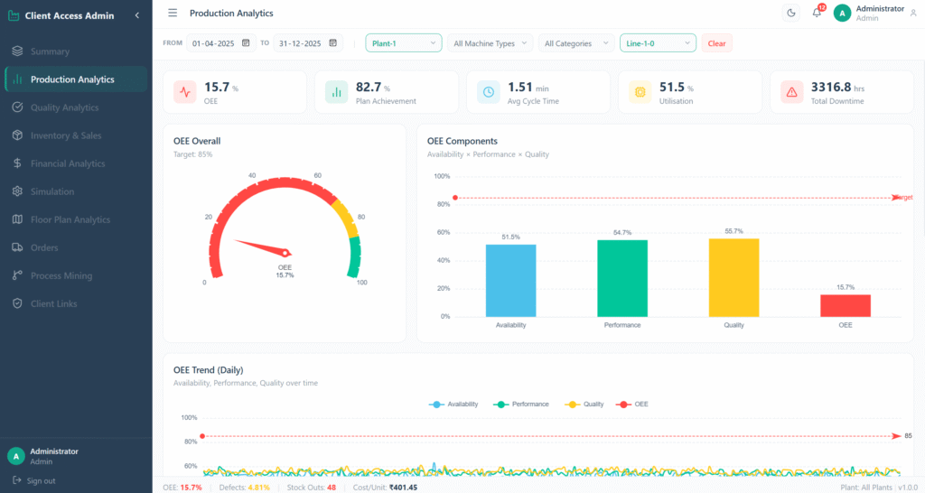Open the Plant-1 dropdown
925x493 pixels.
pyautogui.click(x=404, y=43)
